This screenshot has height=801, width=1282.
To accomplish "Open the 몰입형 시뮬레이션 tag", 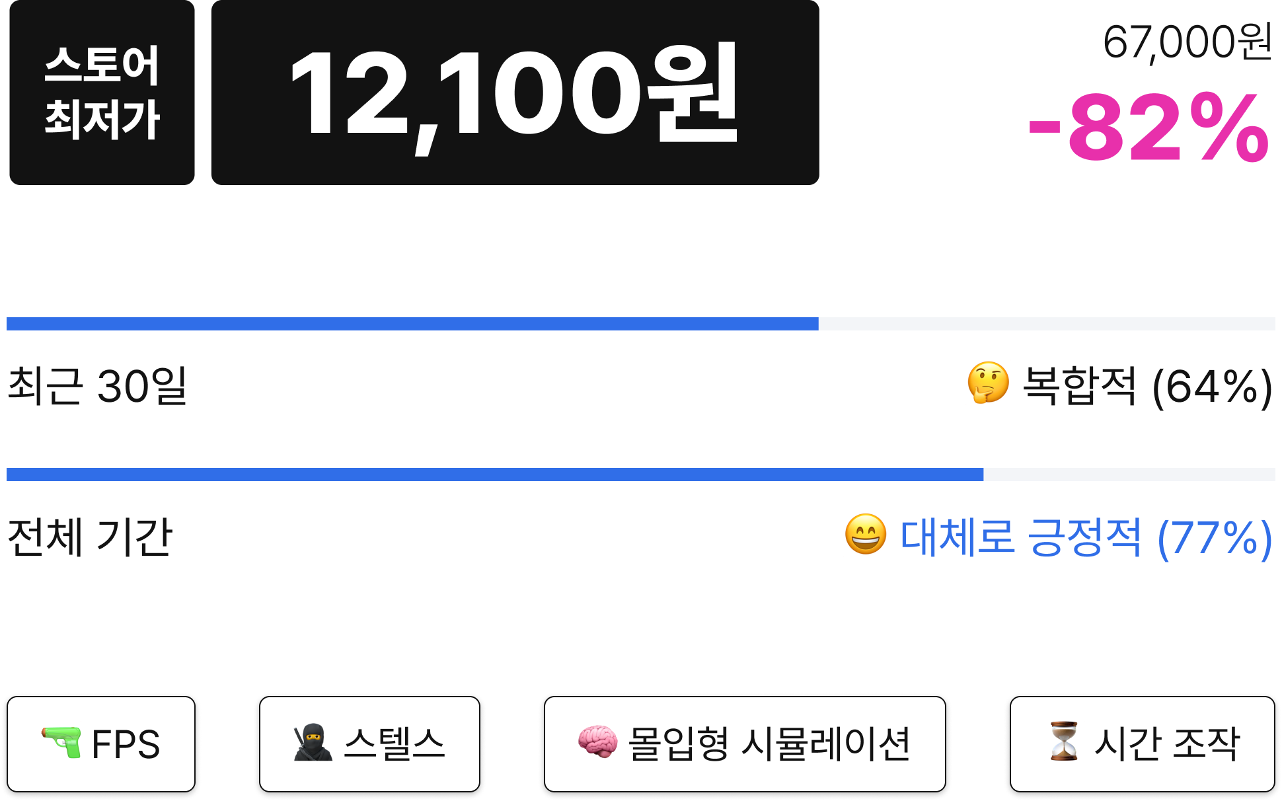I will (745, 744).
